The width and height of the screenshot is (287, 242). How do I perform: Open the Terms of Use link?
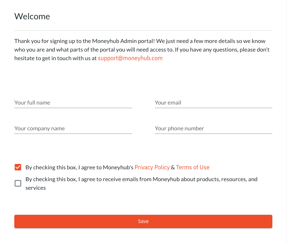click(193, 168)
